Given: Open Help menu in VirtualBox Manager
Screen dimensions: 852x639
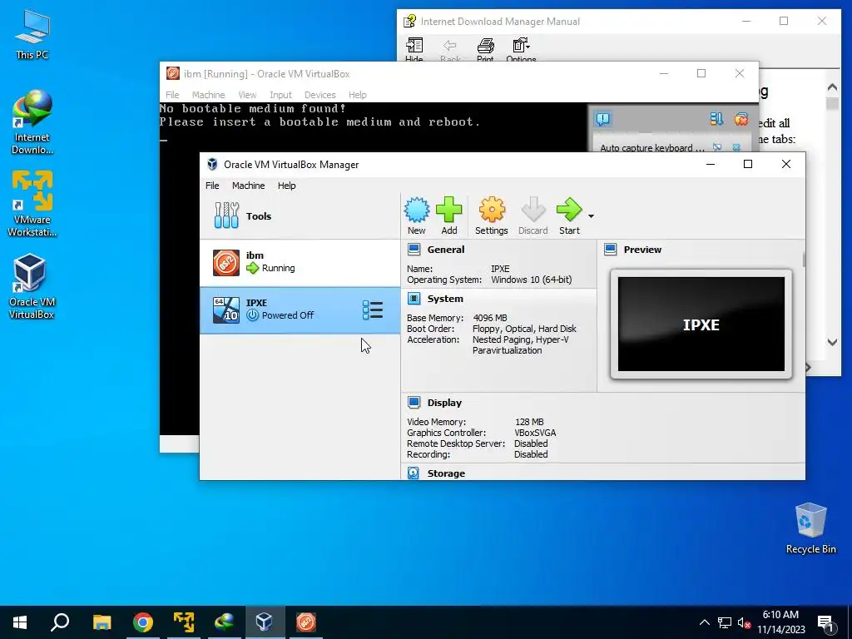Looking at the screenshot, I should (287, 186).
